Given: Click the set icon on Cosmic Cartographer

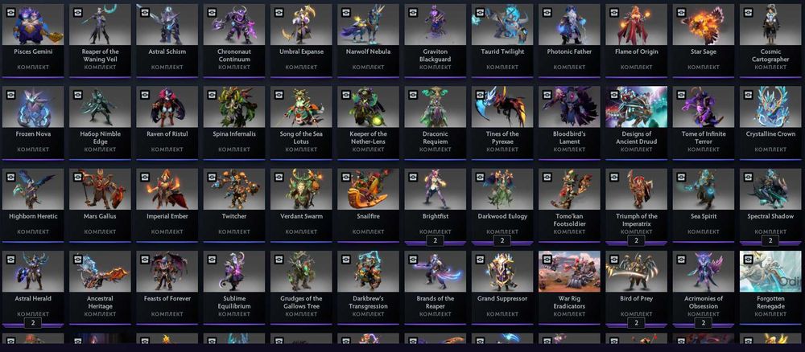Looking at the screenshot, I should pos(749,12).
